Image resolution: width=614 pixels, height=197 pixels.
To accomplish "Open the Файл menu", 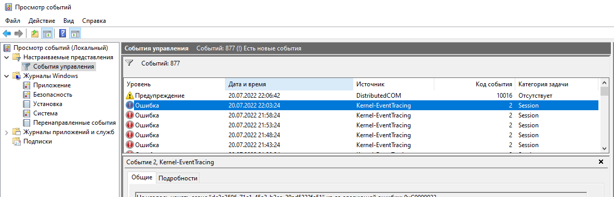I will (x=13, y=21).
